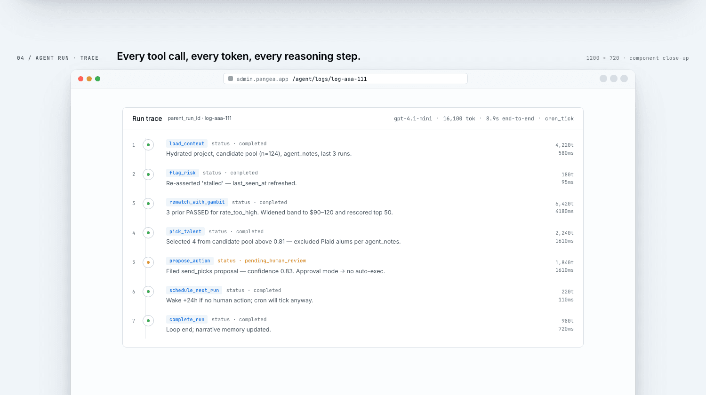Click the load_context step status dot

coord(148,145)
